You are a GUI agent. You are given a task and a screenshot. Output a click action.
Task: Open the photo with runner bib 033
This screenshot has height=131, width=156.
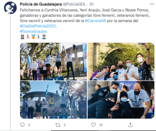click(x=121, y=100)
